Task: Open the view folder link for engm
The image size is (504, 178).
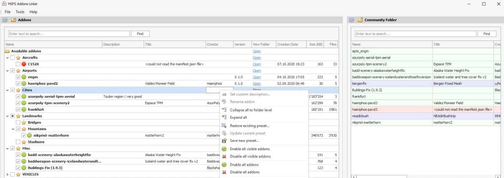Action: pos(257,77)
